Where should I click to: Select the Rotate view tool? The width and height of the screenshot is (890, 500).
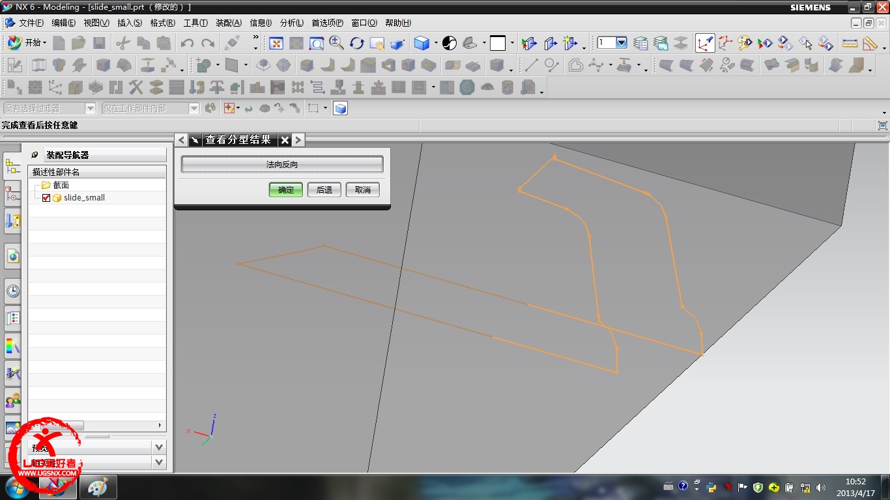tap(356, 43)
